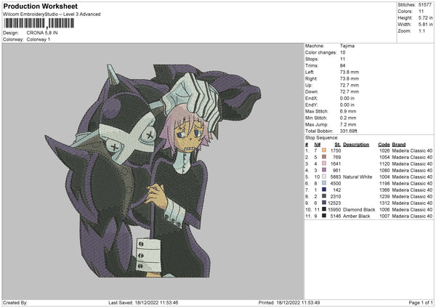
Task: Click the Trims value 84
Action: 342,65
